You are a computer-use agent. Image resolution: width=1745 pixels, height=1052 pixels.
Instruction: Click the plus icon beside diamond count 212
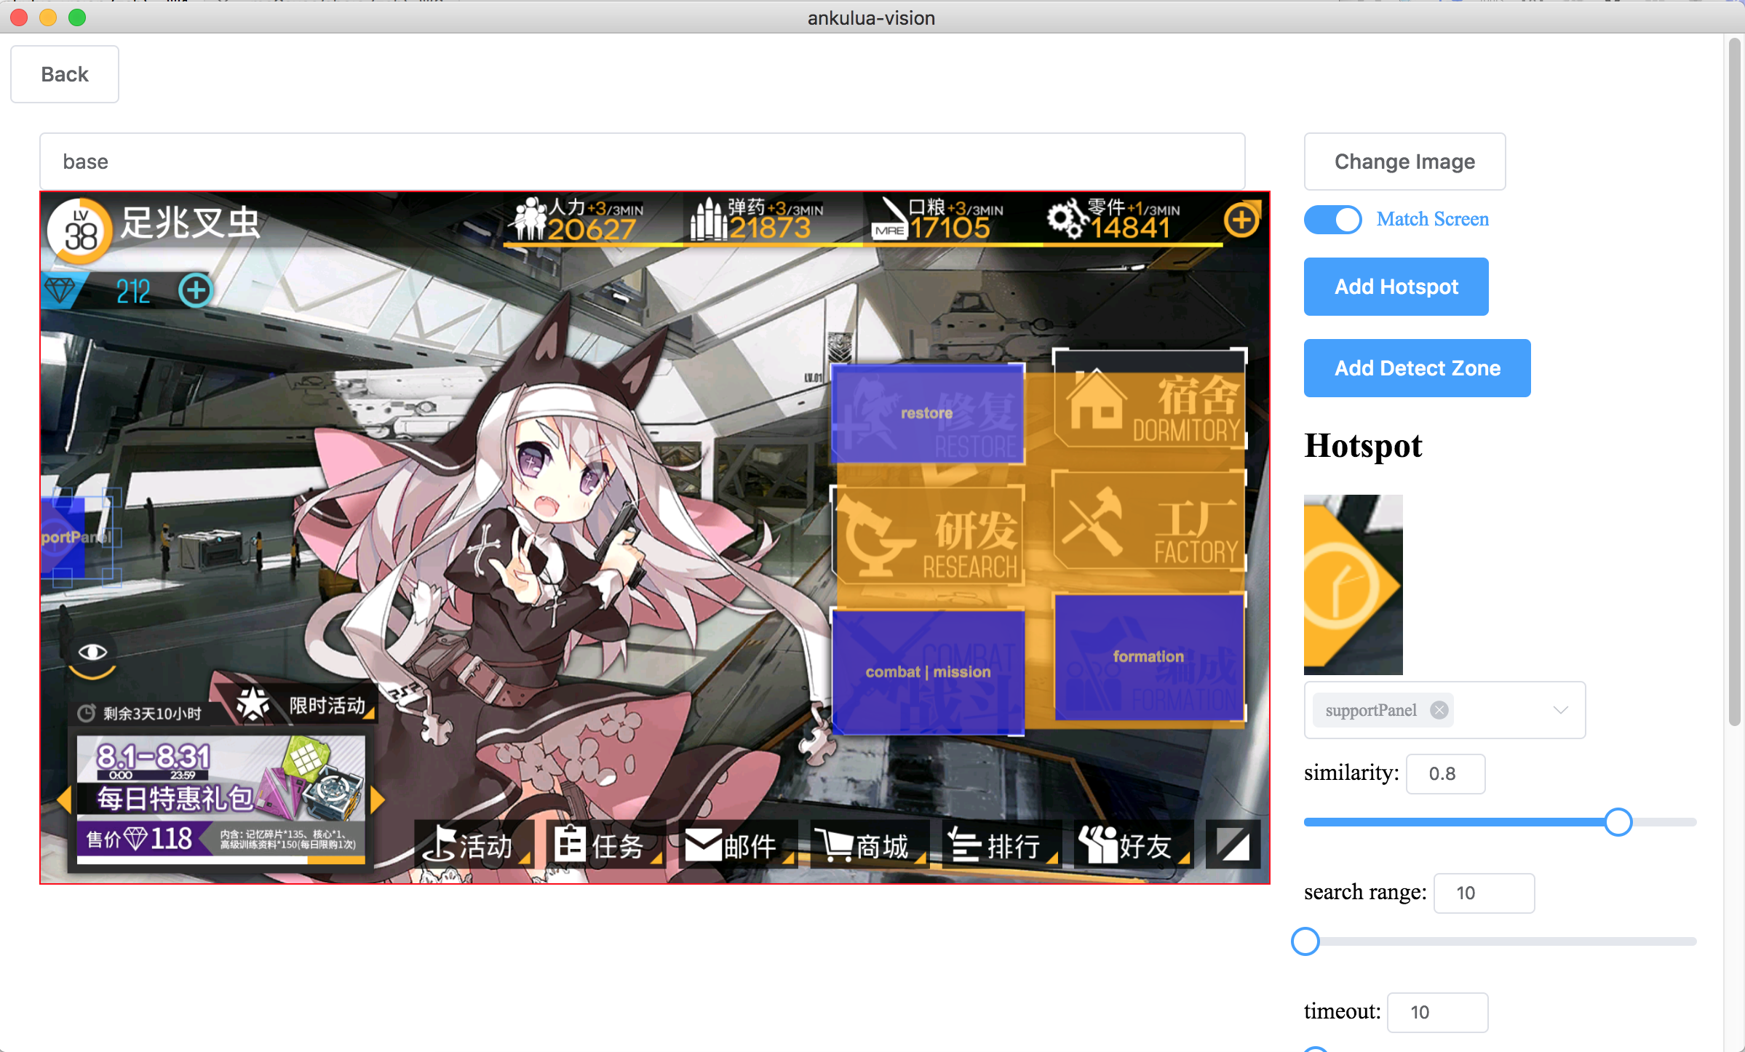(x=195, y=291)
